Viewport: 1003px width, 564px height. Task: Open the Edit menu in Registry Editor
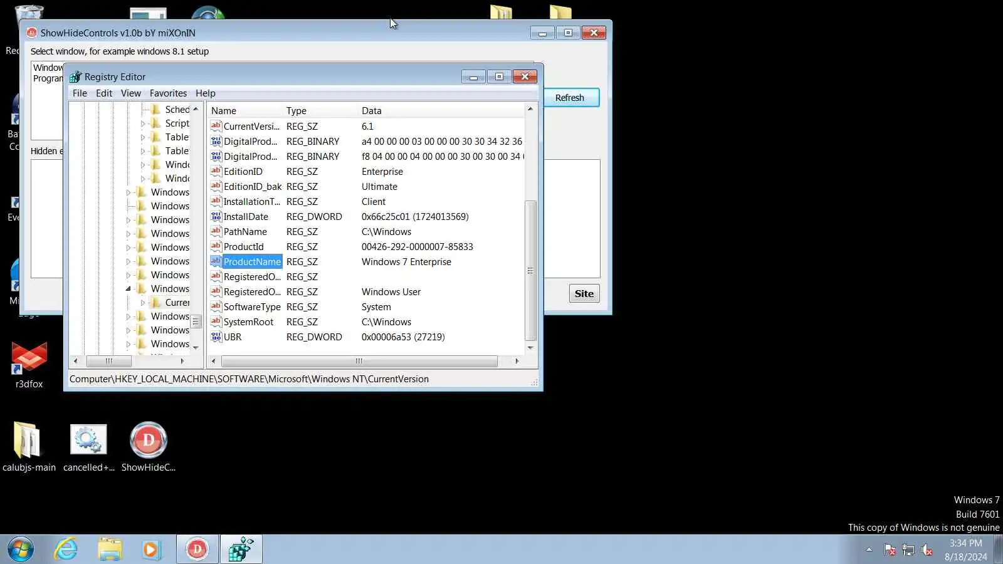pyautogui.click(x=104, y=93)
